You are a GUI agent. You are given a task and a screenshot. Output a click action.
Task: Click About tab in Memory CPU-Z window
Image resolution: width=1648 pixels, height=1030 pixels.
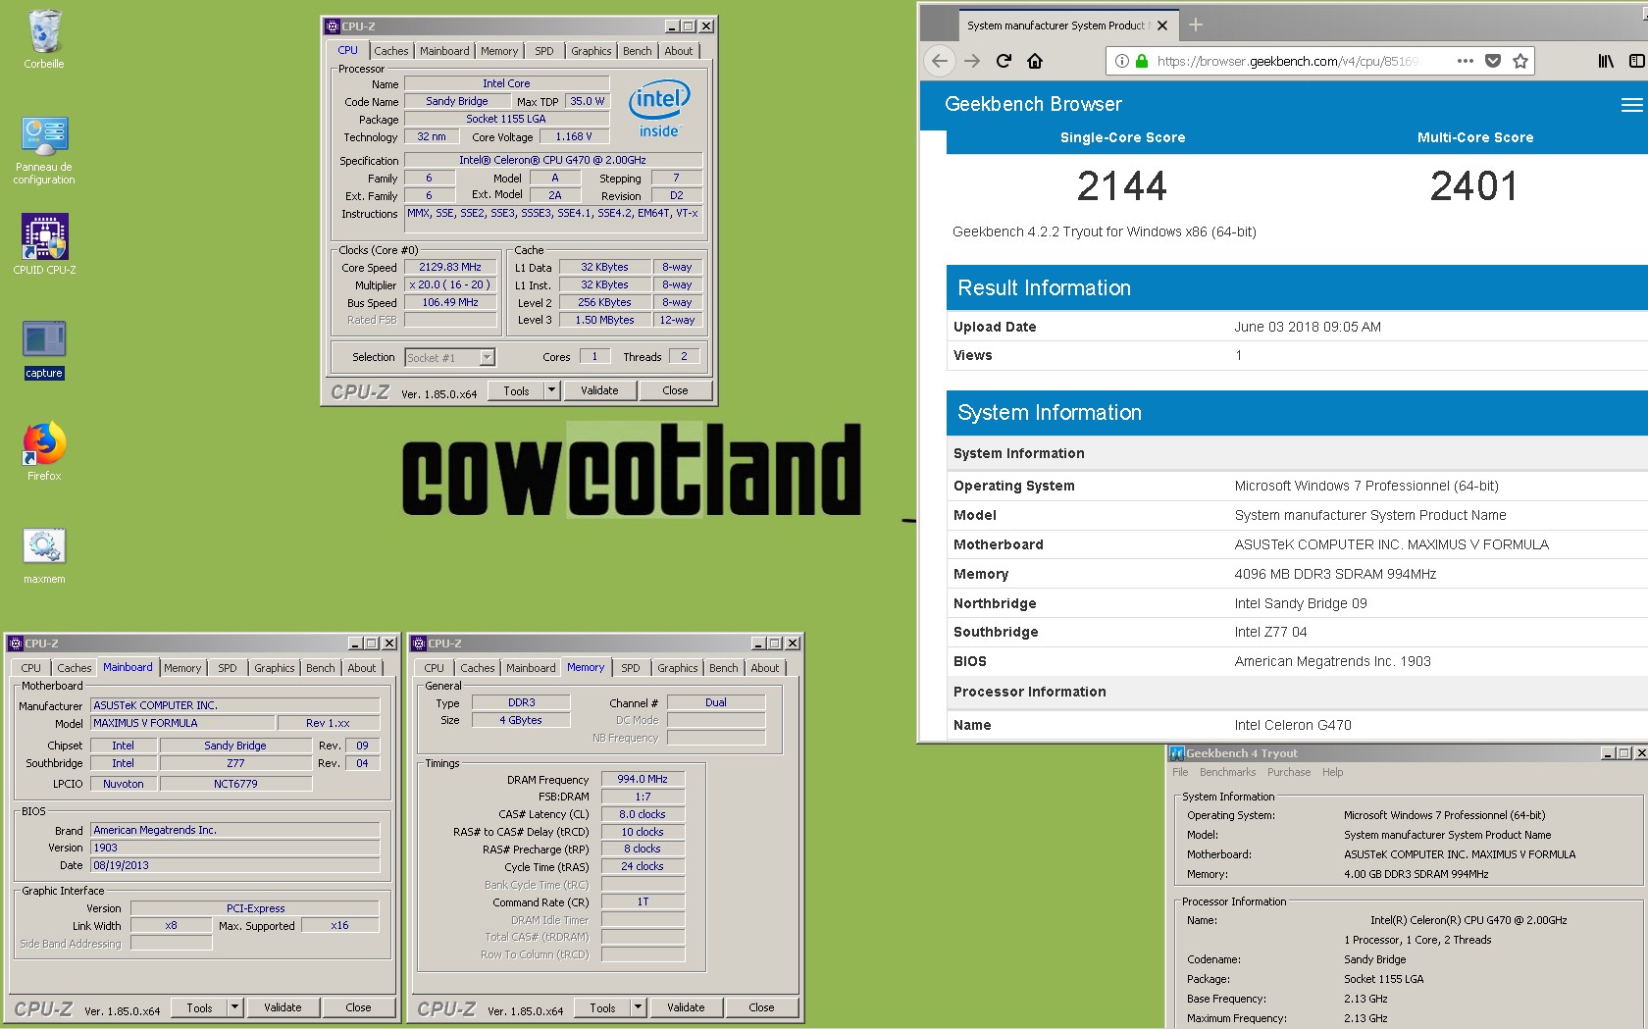(x=765, y=668)
